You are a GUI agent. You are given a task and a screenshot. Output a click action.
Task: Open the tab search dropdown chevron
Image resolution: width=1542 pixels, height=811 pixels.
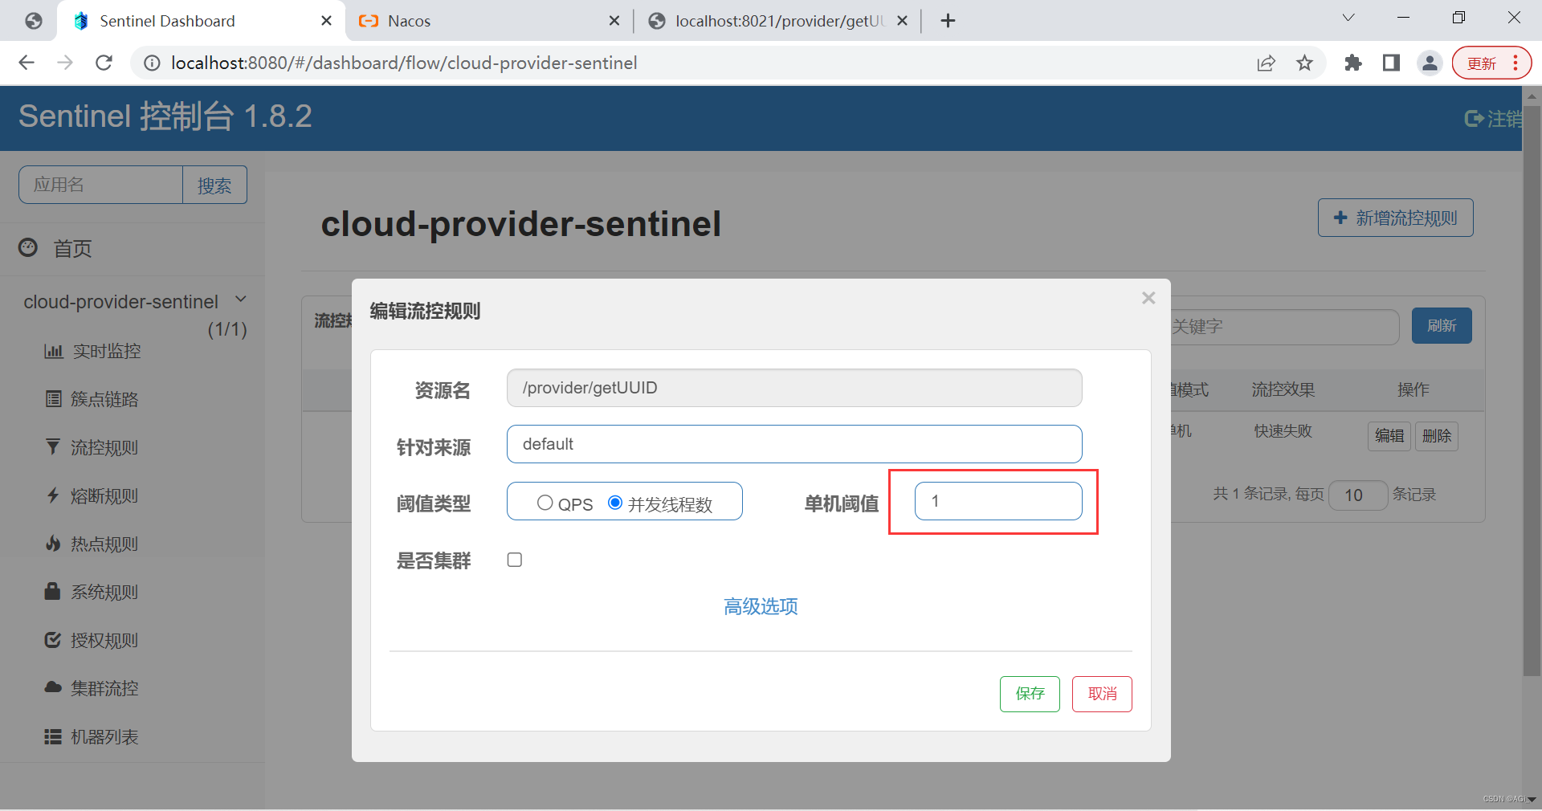(1348, 18)
